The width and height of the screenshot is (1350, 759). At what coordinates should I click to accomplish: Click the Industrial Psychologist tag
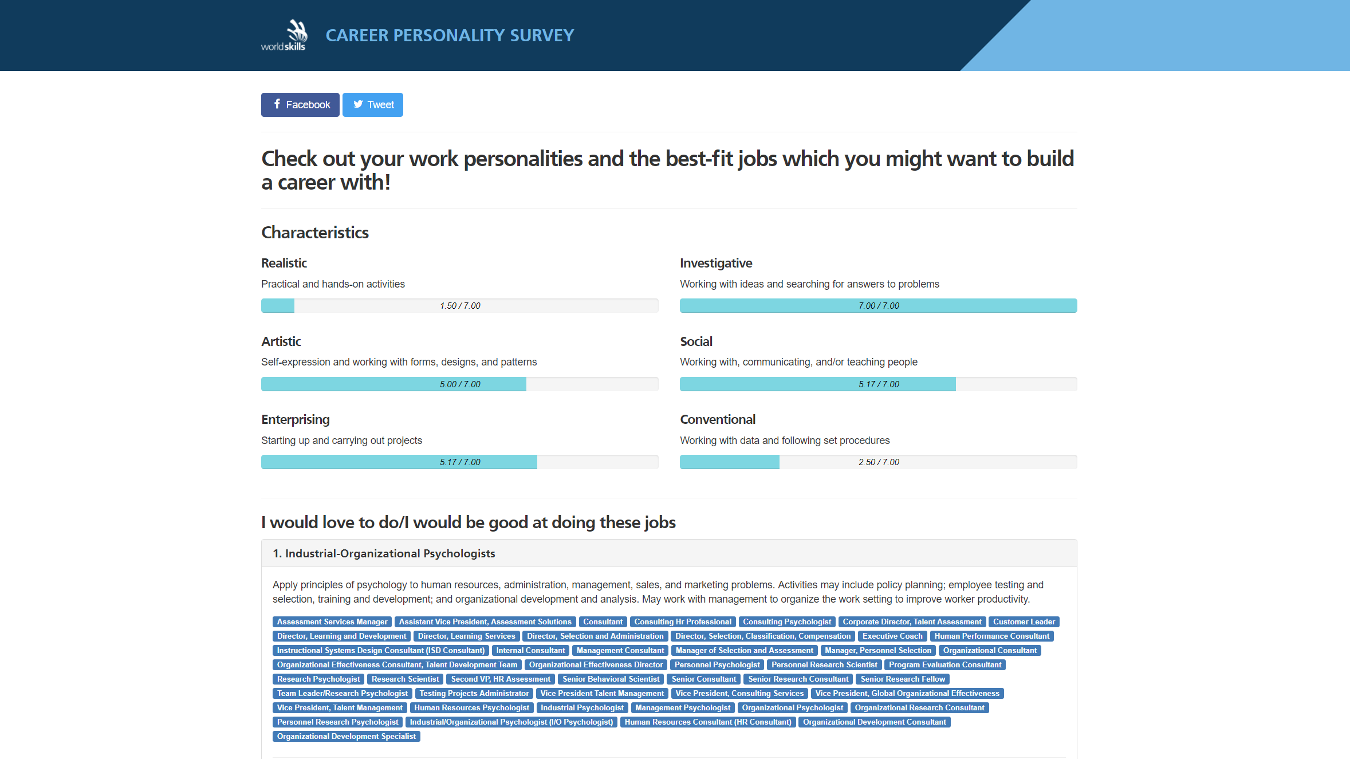(x=582, y=708)
